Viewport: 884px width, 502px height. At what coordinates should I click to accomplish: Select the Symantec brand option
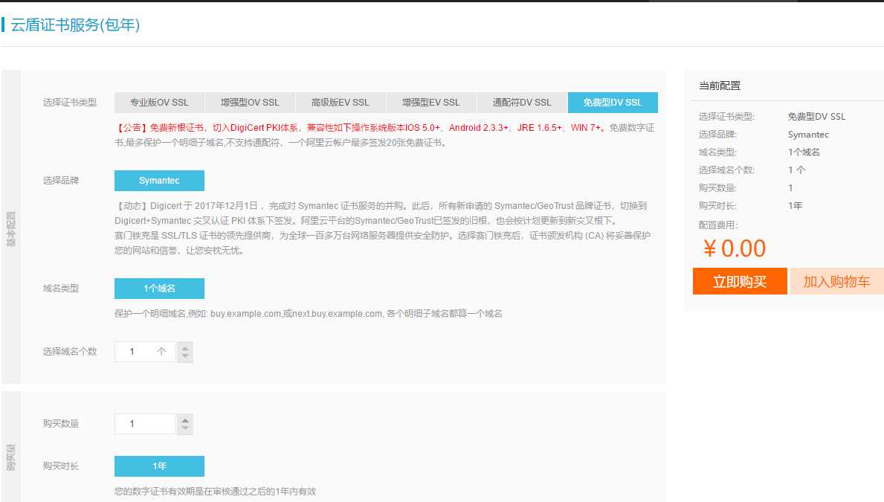click(159, 180)
